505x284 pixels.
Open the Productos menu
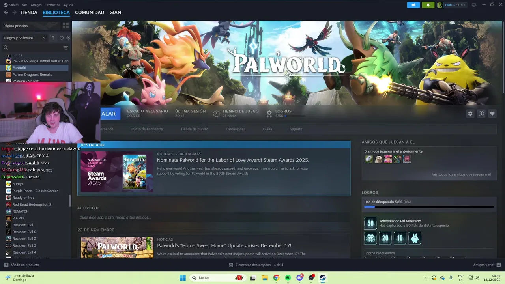[x=52, y=5]
